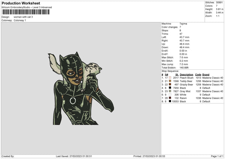Click the Colors value 7 in header
Screen dimensions: 225x159
pyautogui.click(x=217, y=6)
